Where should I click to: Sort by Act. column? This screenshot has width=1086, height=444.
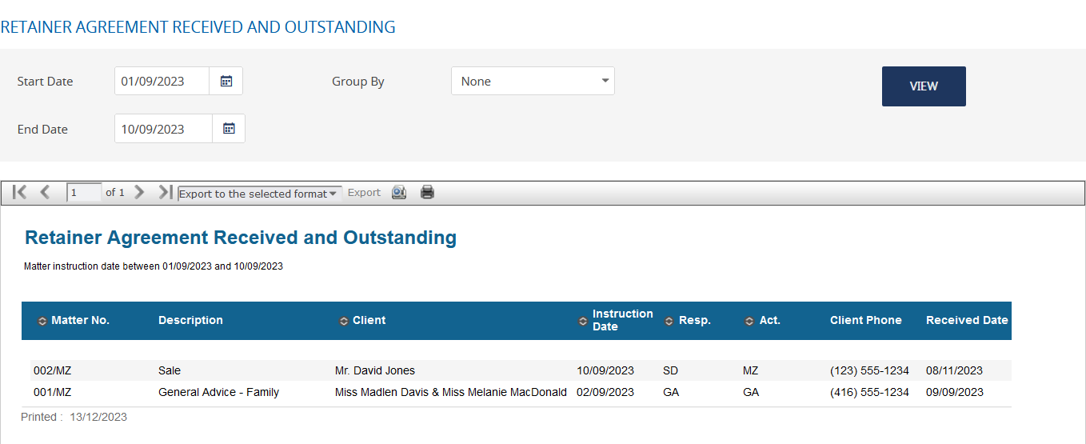[749, 321]
